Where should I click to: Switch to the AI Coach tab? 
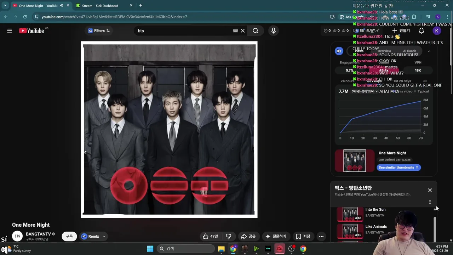409,51
